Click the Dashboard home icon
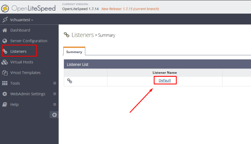251x144 pixels. 5,30
